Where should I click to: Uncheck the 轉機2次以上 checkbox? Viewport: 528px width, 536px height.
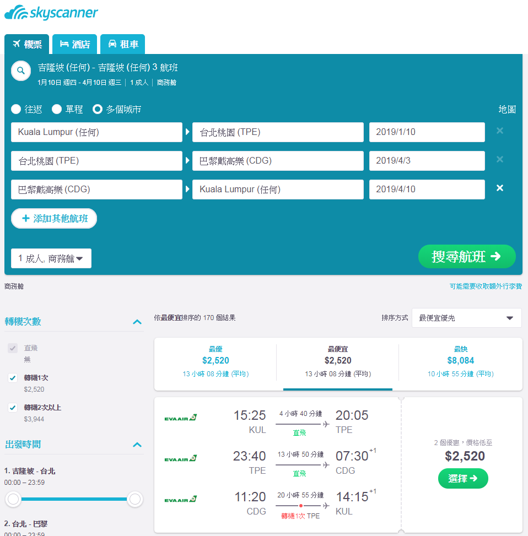[13, 408]
